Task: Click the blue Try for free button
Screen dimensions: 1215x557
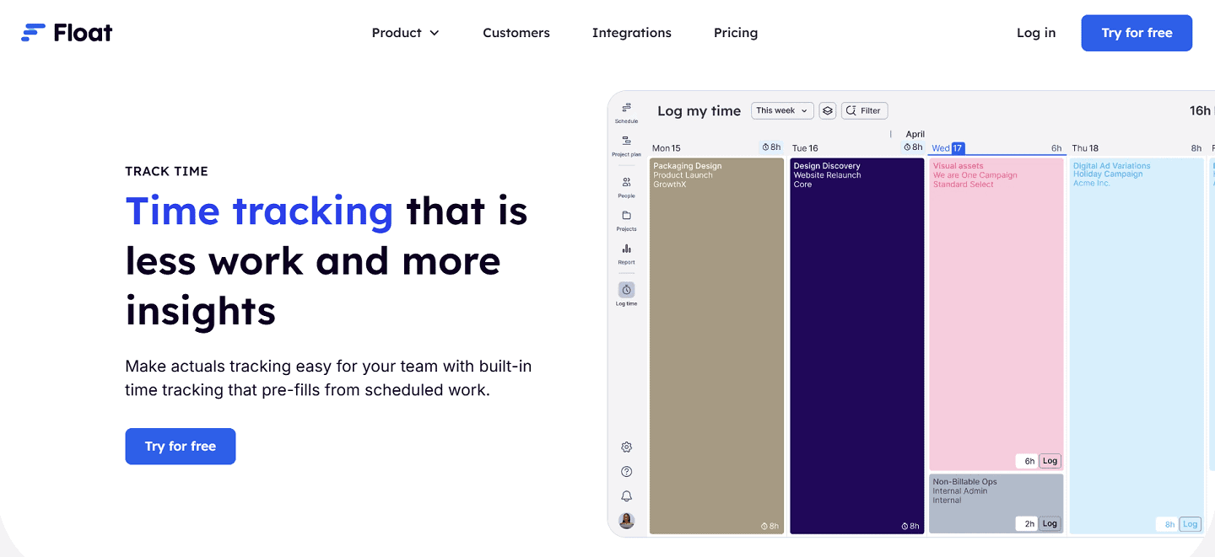Action: [1136, 33]
